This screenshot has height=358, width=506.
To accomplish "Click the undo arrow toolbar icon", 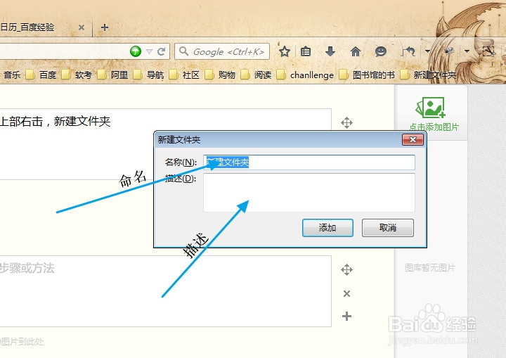I will pyautogui.click(x=408, y=51).
